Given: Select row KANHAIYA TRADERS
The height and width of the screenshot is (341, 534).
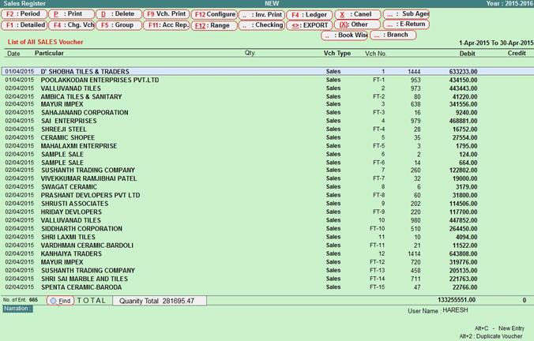Looking at the screenshot, I should click(267, 254).
